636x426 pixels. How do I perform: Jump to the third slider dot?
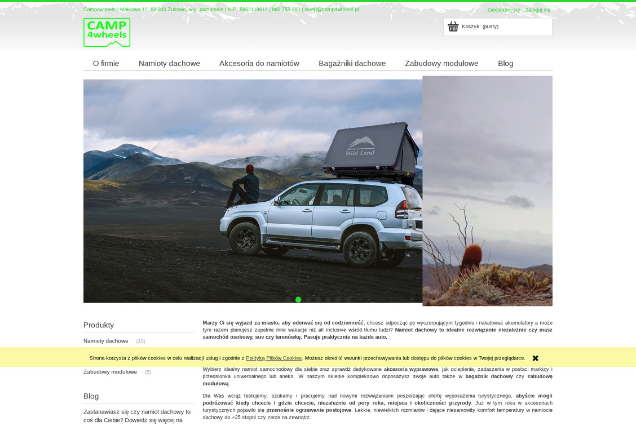[308, 300]
